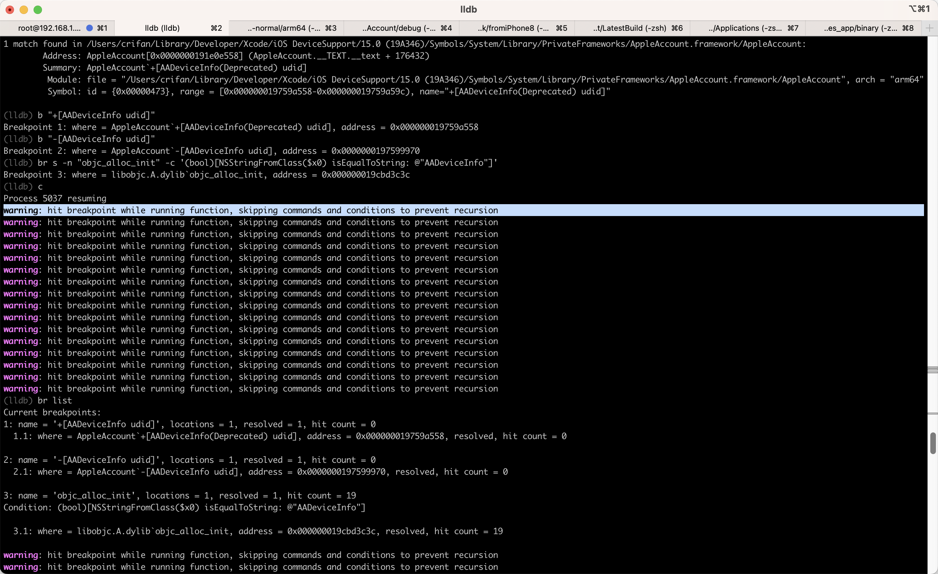Click "2: name = '-[AADeviceInfo udid]'" line

tap(190, 460)
